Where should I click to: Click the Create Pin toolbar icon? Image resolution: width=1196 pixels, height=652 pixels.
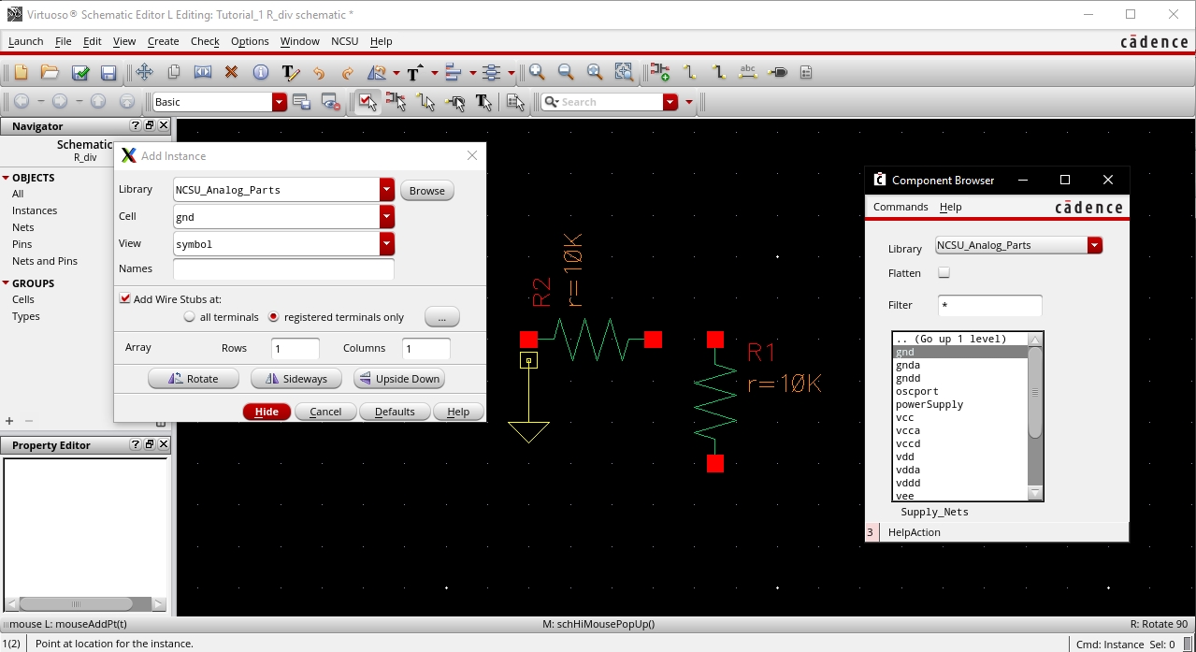pos(777,73)
